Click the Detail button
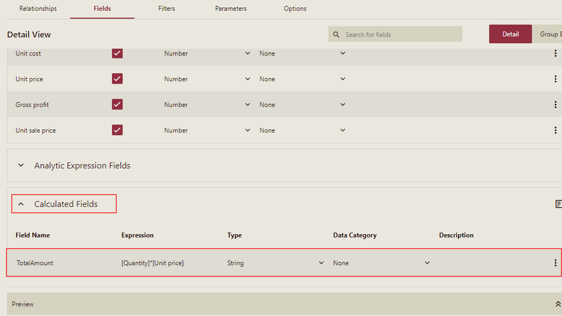 coord(510,34)
